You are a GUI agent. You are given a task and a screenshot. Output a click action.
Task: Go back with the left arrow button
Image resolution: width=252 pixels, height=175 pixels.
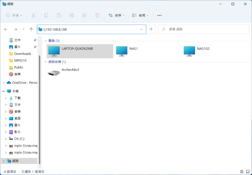pyautogui.click(x=6, y=29)
